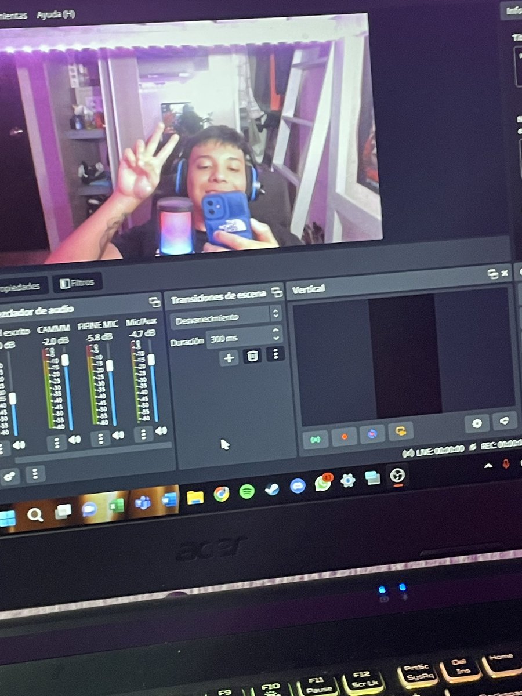Start vertical recording with red dot button
This screenshot has height=696, width=522.
tap(345, 436)
